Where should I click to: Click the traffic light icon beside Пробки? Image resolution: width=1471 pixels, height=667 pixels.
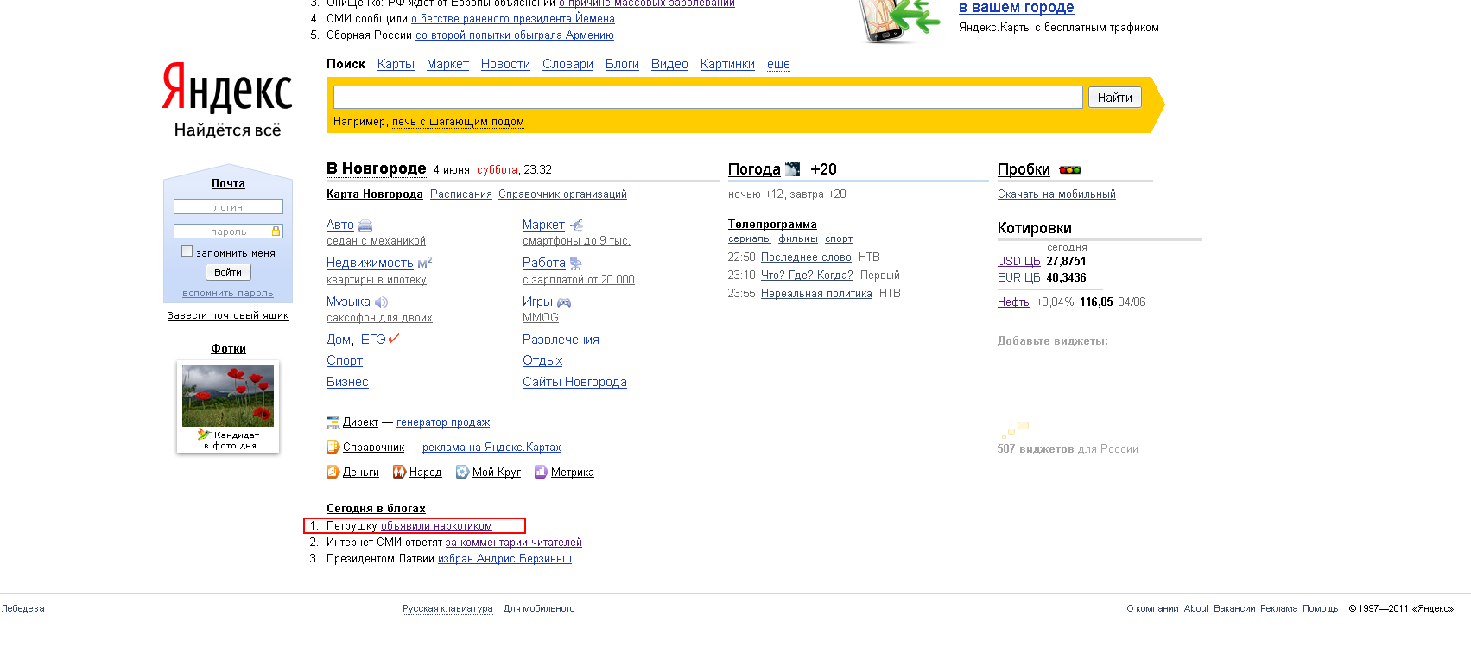1070,170
